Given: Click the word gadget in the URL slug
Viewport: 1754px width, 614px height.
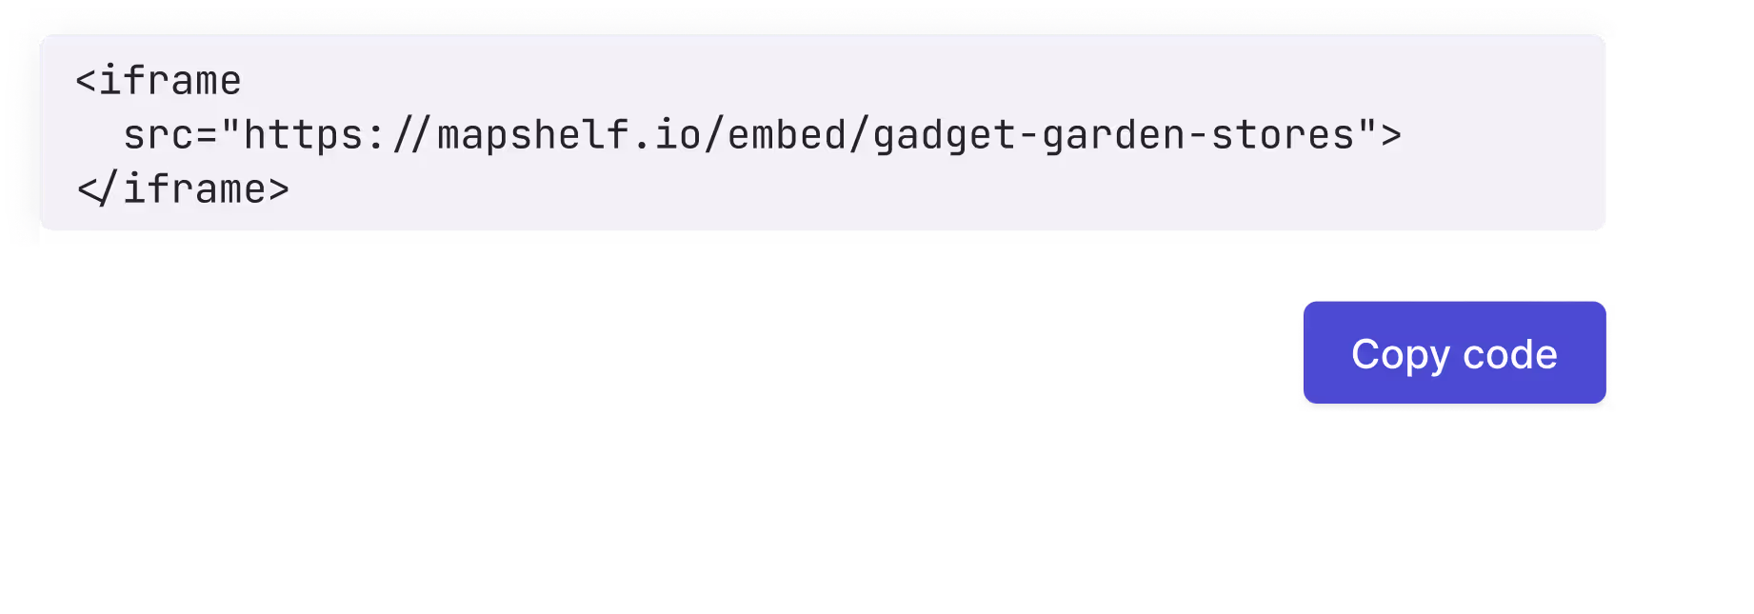Looking at the screenshot, I should [x=945, y=136].
